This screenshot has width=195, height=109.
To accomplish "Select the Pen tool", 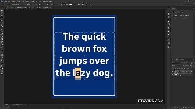I will [x=2, y=47].
